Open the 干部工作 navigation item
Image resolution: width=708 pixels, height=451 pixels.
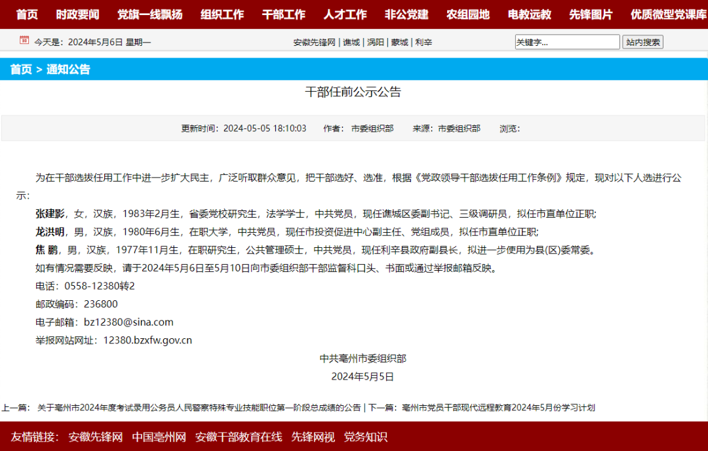(283, 14)
